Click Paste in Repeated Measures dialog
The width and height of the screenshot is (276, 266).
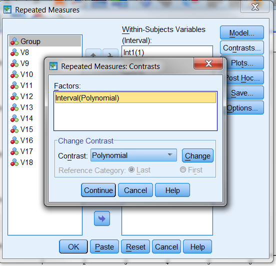coord(104,246)
